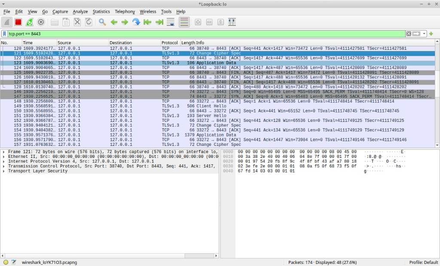Select packet 146 SYN row
This screenshot has width=440, height=266.
click(217, 92)
